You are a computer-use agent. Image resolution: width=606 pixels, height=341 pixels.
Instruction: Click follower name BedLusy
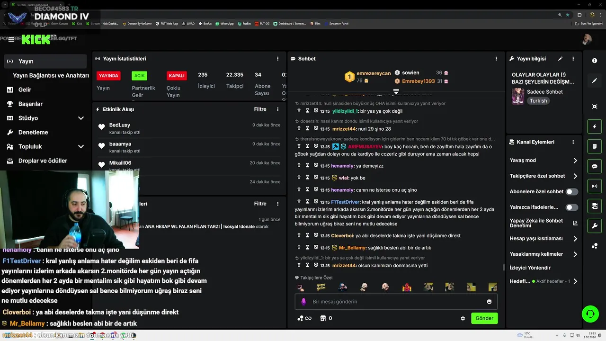(x=120, y=125)
